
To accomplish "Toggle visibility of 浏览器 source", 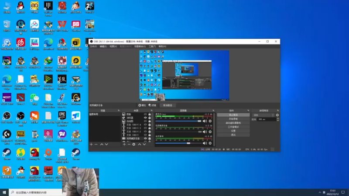I will click(x=145, y=118).
